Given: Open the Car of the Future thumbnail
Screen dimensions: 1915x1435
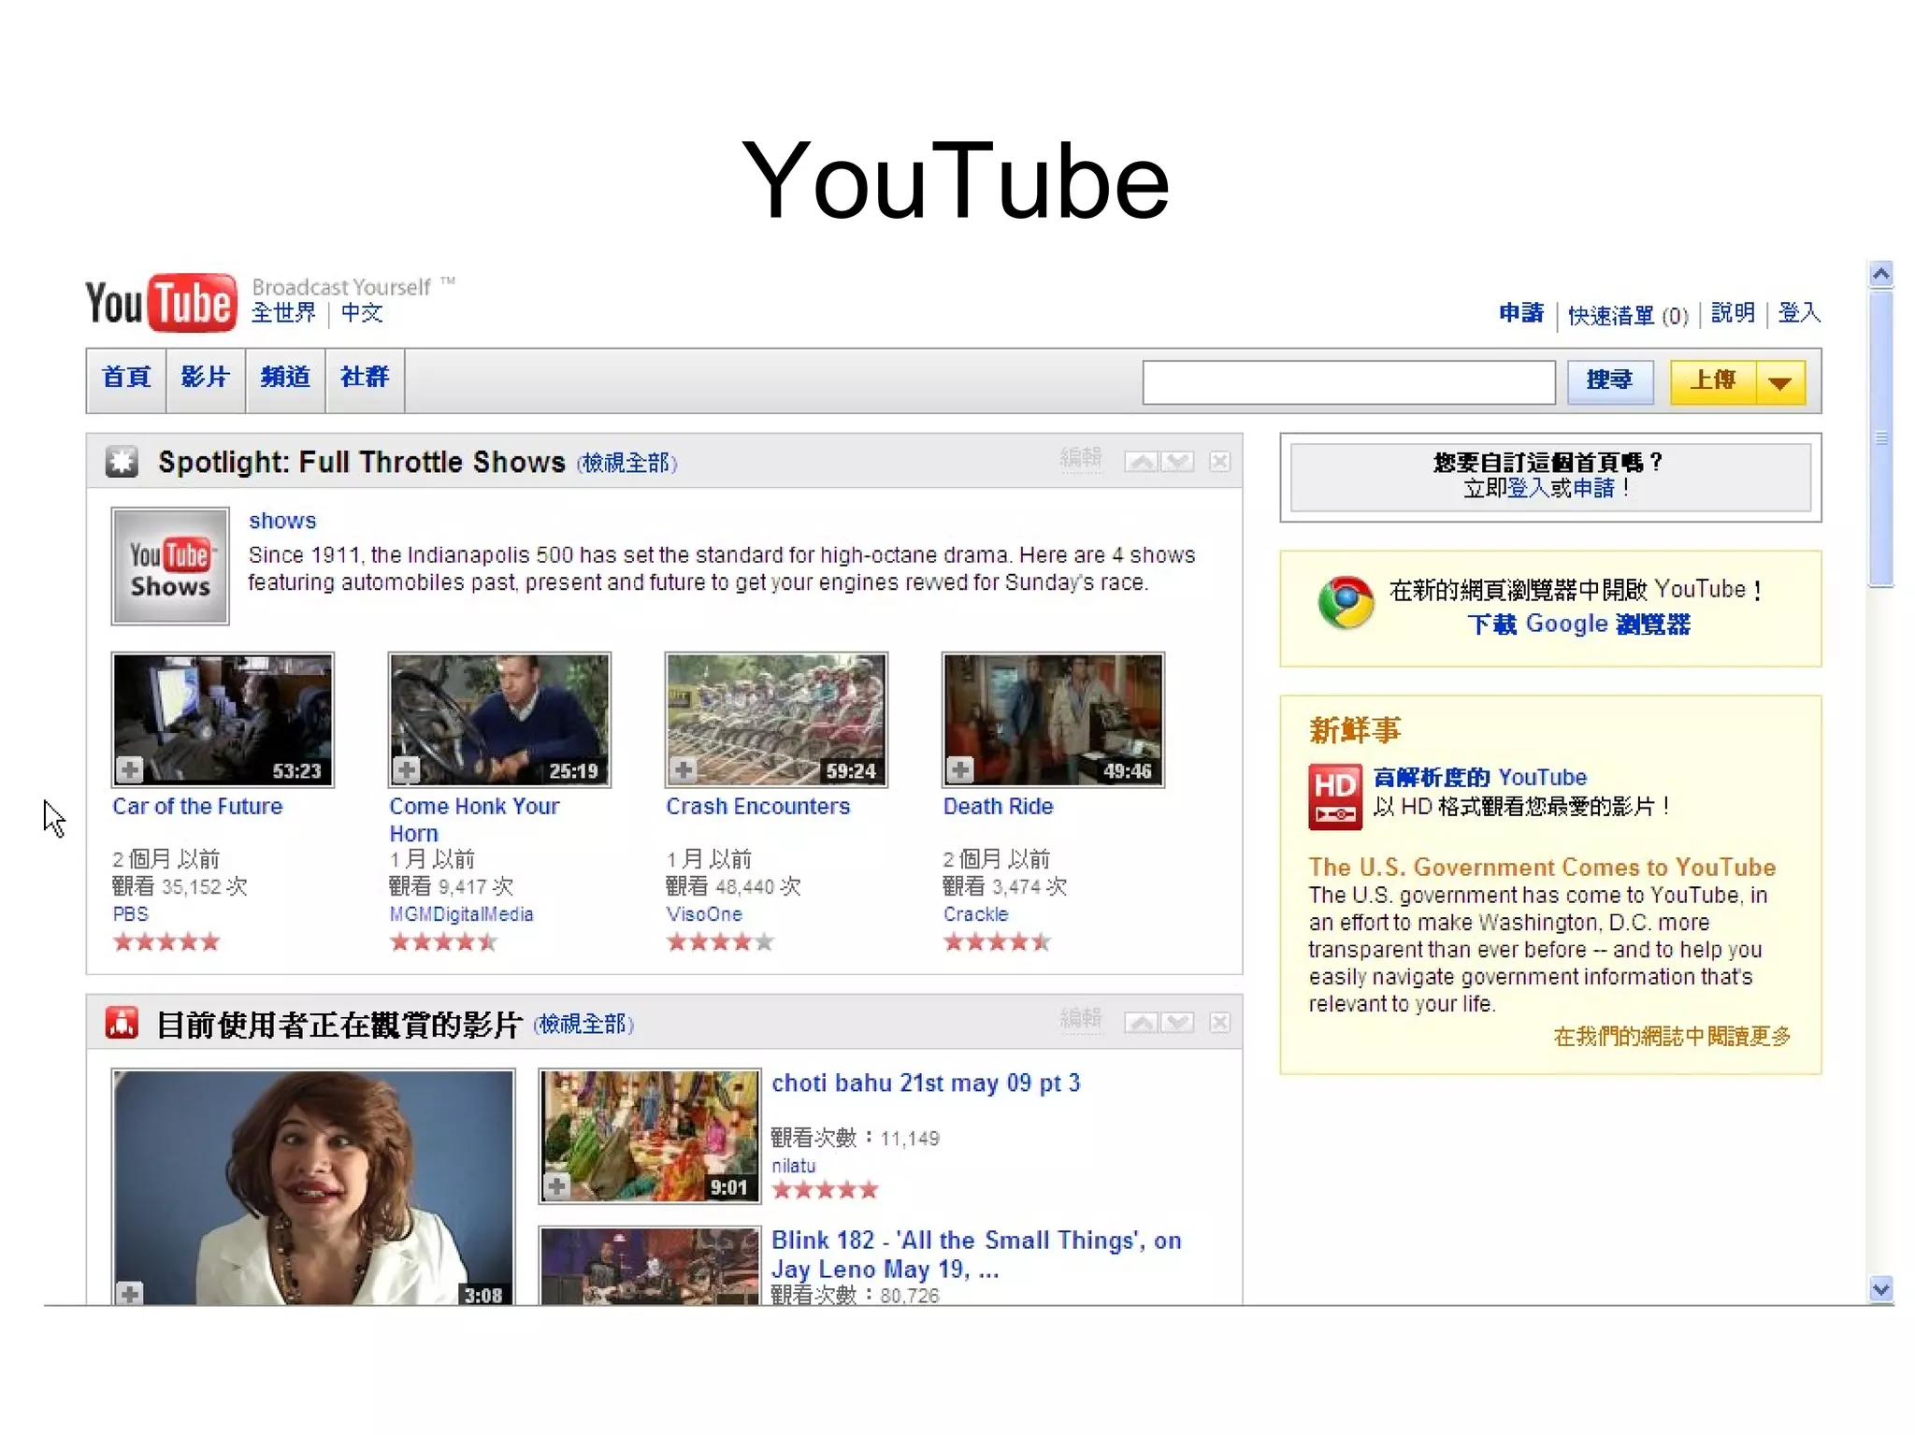Looking at the screenshot, I should (223, 720).
